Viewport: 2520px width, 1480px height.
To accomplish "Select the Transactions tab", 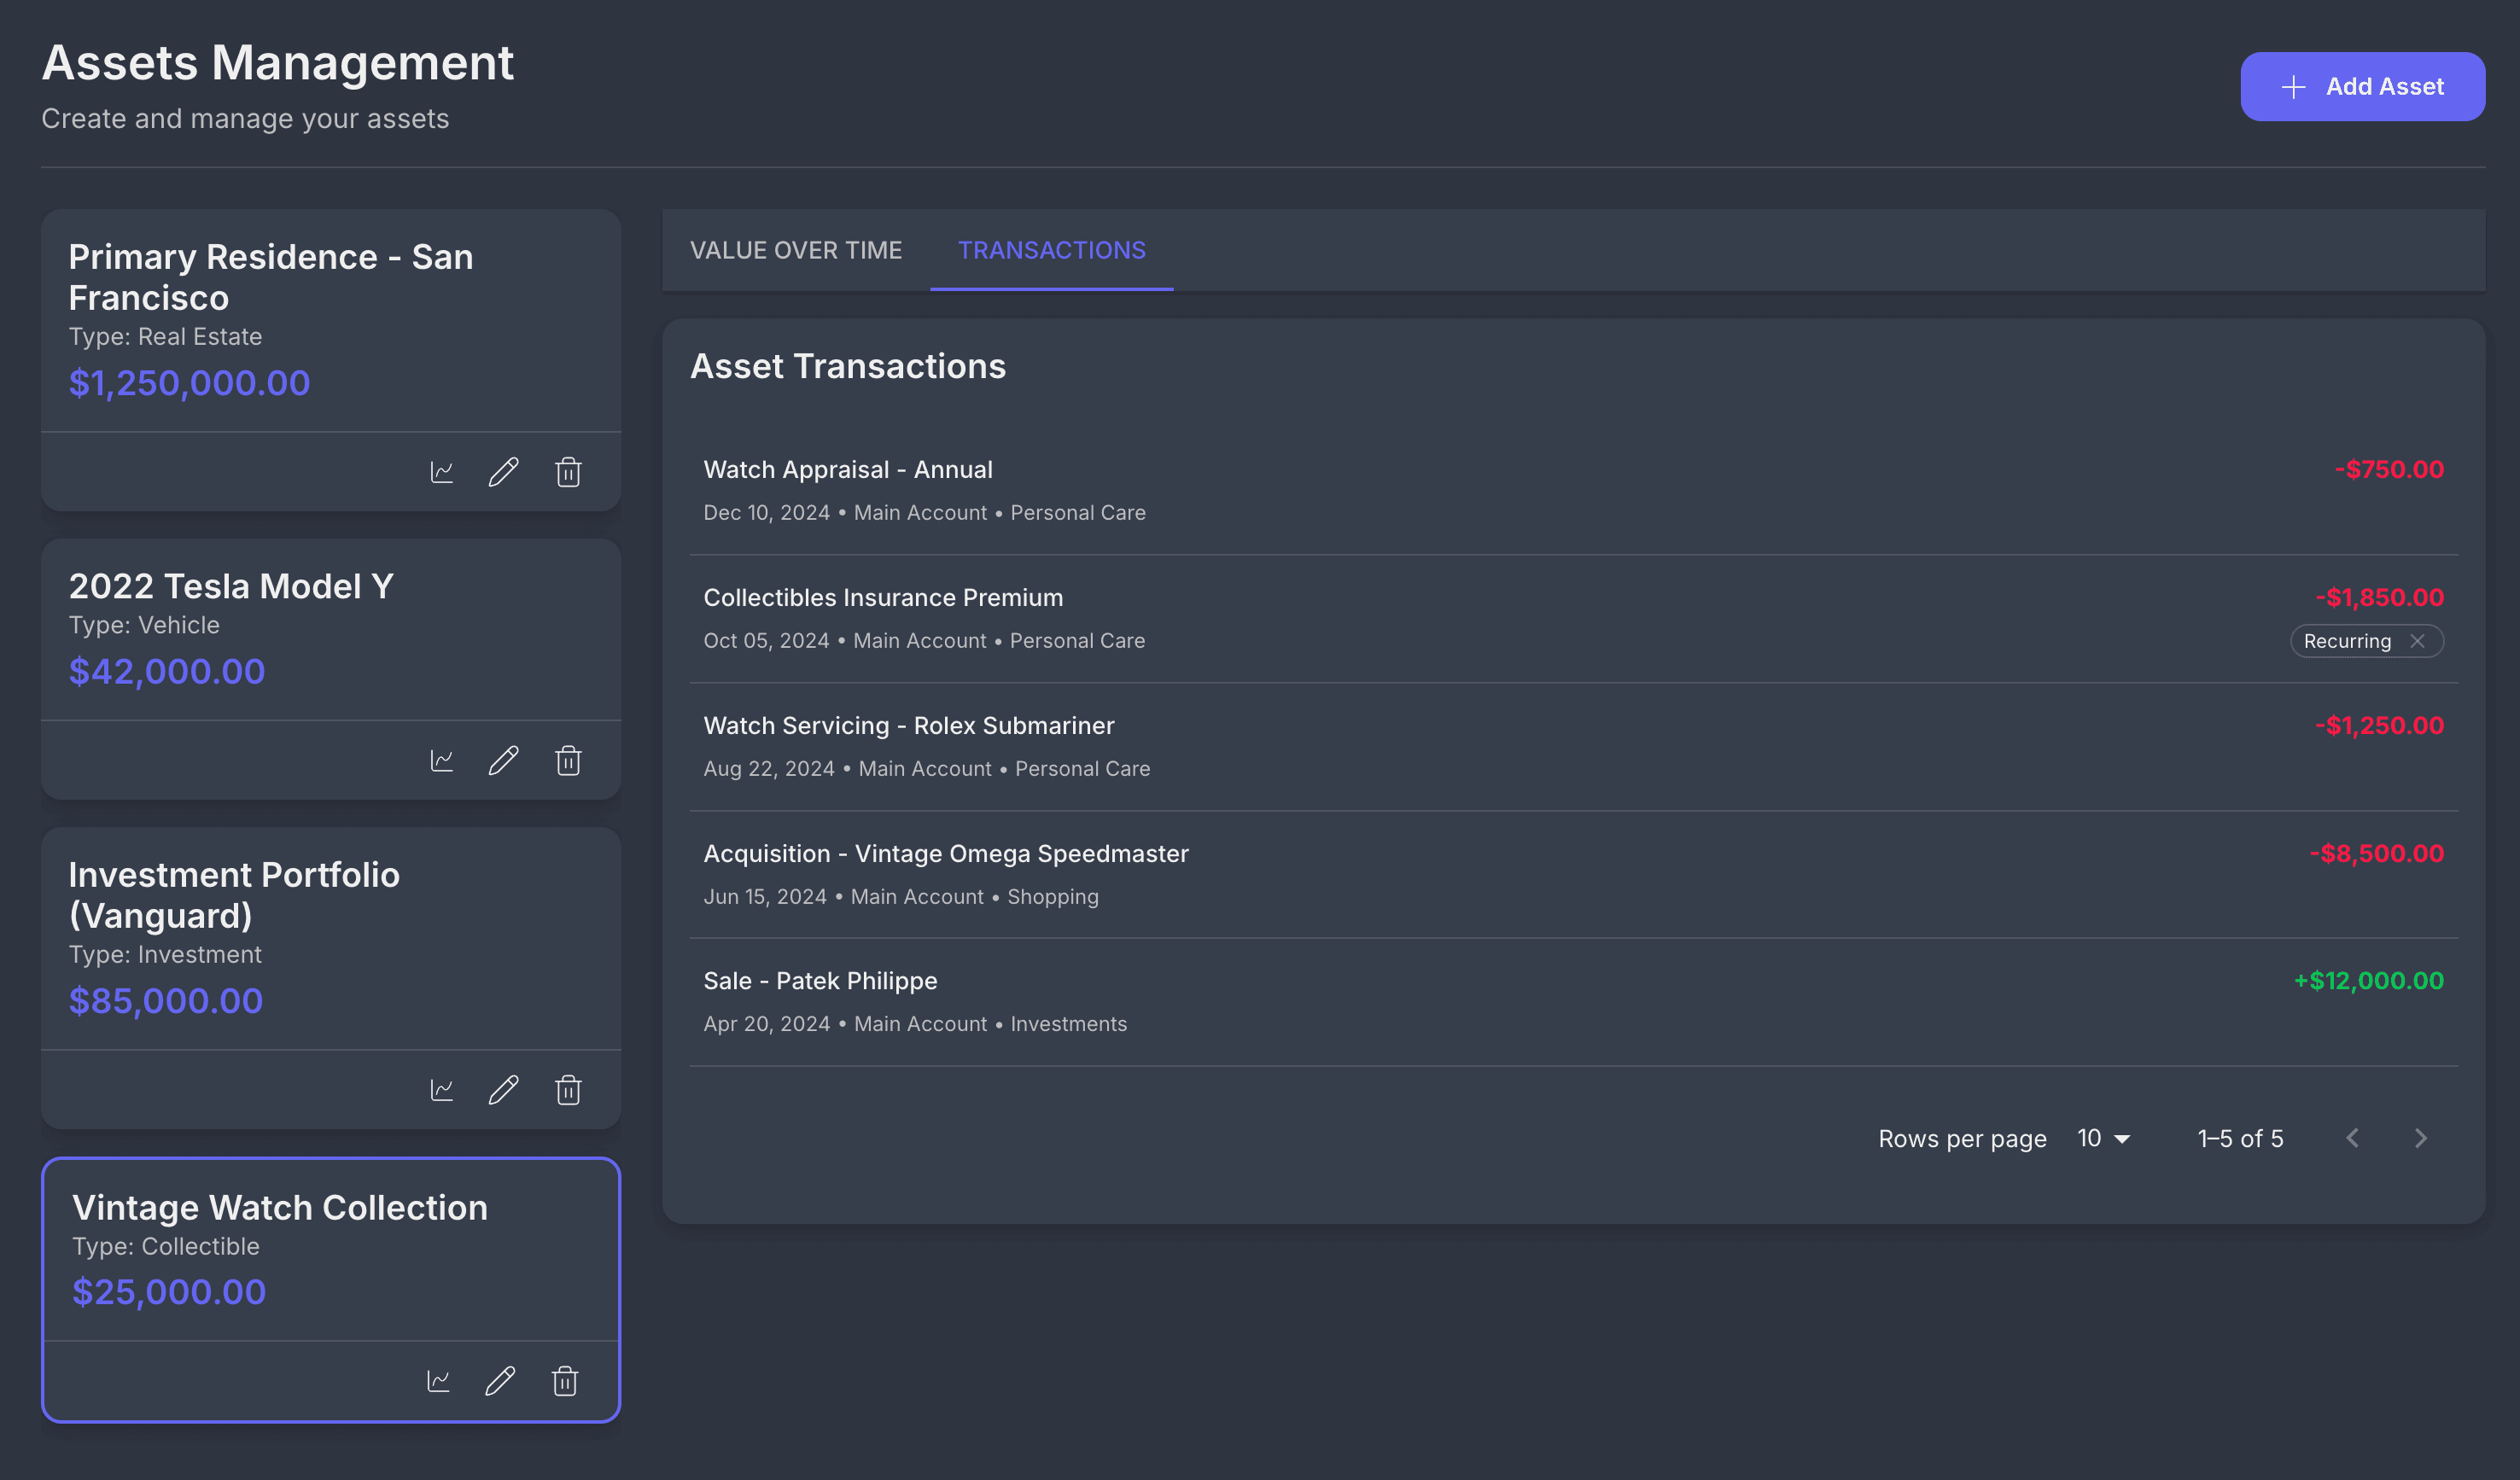I will (1051, 250).
